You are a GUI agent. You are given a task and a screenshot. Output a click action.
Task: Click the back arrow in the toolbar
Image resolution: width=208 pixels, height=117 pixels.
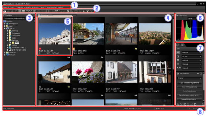pos(8,11)
